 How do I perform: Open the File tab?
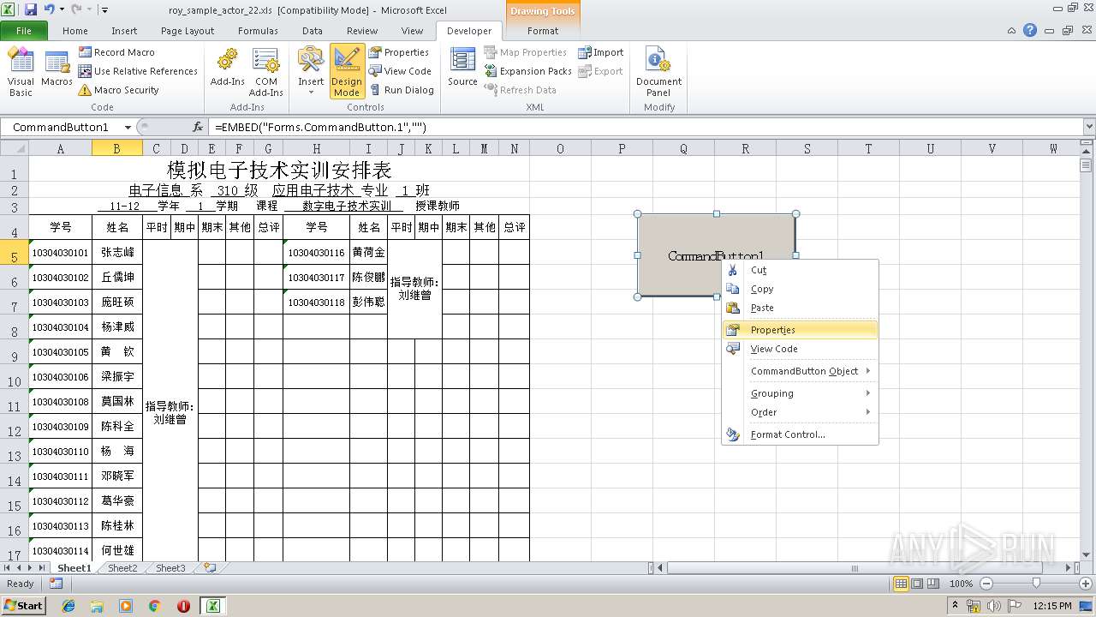24,31
